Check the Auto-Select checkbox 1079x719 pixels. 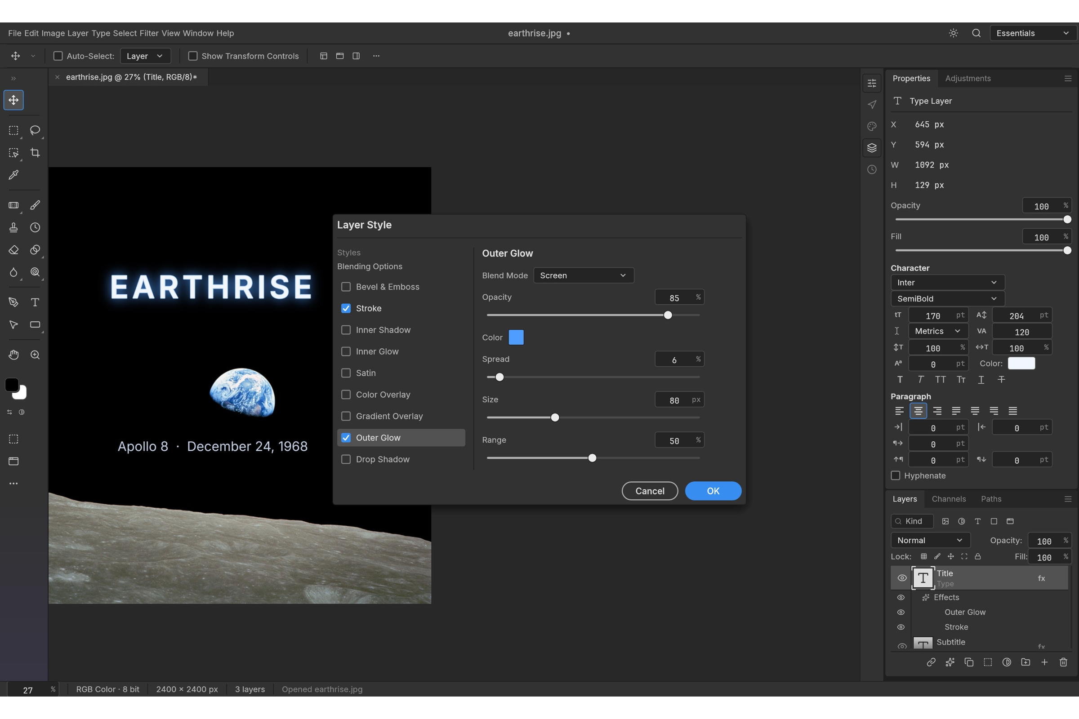pos(58,56)
